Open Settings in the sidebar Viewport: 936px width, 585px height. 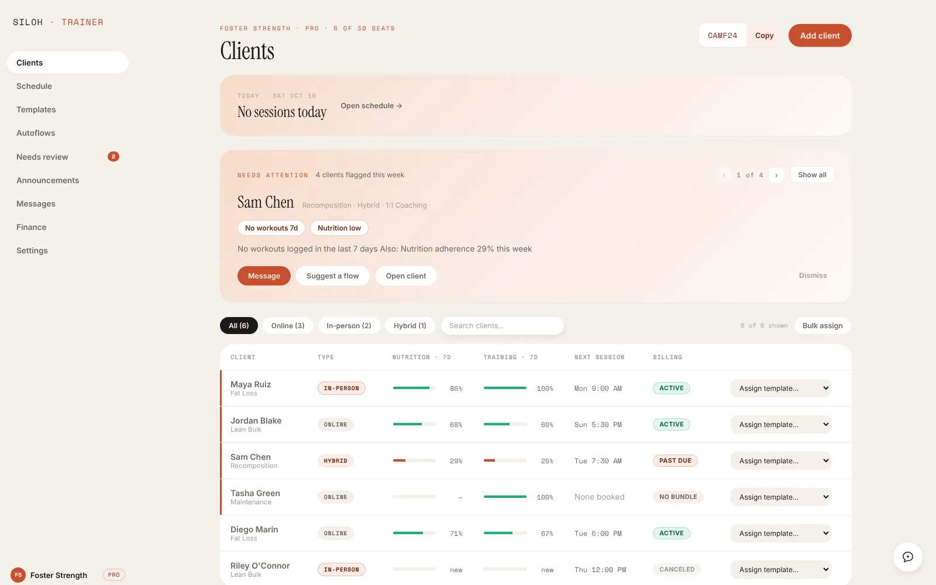point(68,250)
